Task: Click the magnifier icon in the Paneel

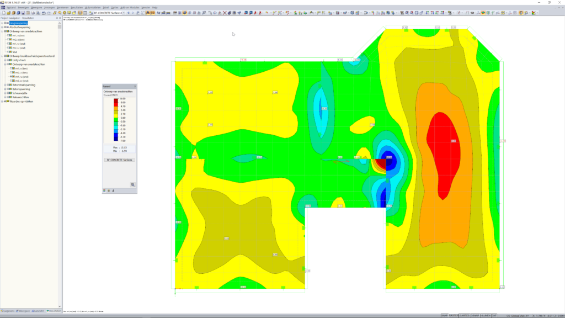Action: click(132, 184)
